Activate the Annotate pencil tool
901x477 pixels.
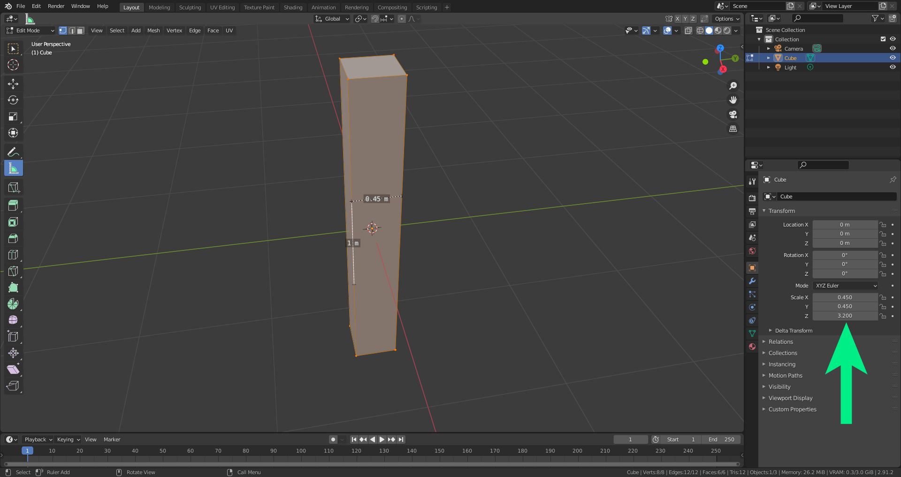pyautogui.click(x=13, y=152)
